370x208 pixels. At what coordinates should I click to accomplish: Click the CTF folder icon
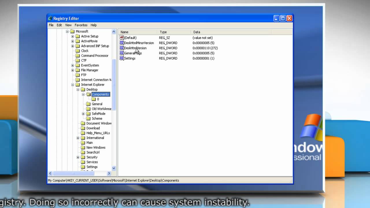(x=77, y=60)
